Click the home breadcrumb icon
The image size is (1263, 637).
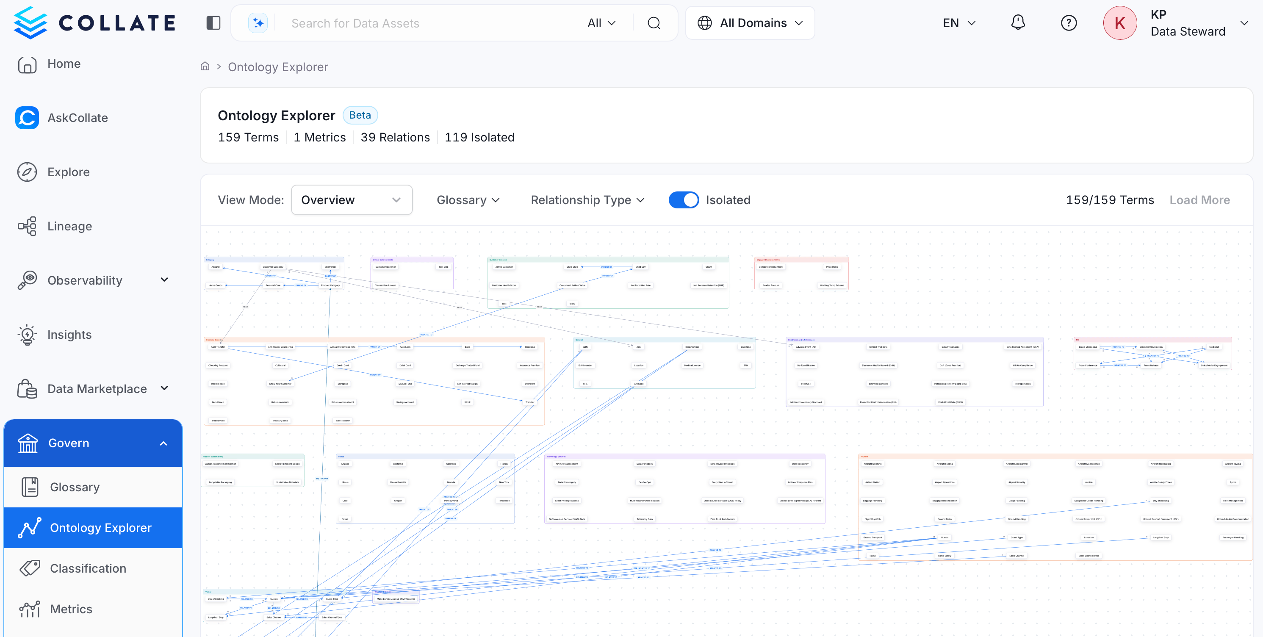[x=205, y=66]
